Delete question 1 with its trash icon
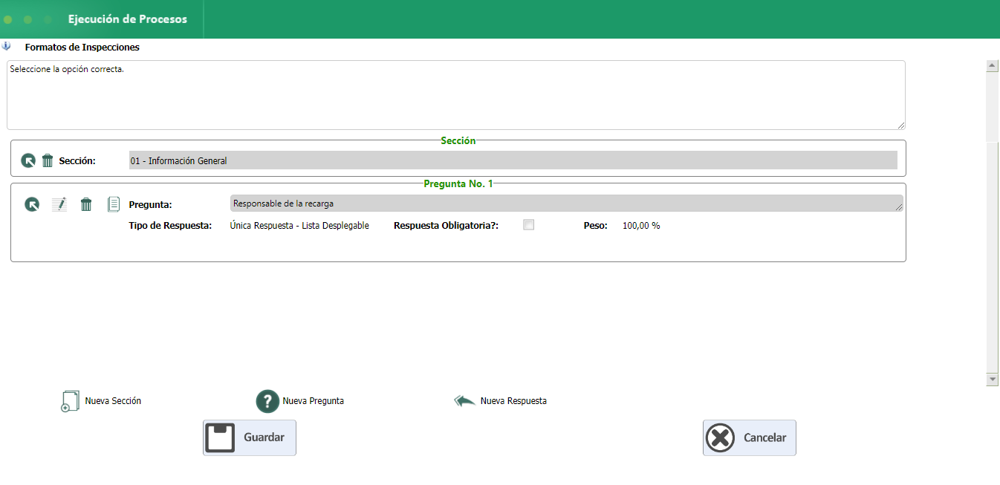Viewport: 1000px width, 485px height. 86,204
